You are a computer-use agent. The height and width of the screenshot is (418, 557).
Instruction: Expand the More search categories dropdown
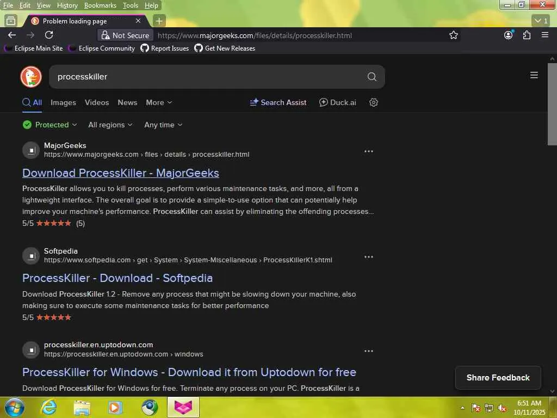[159, 102]
